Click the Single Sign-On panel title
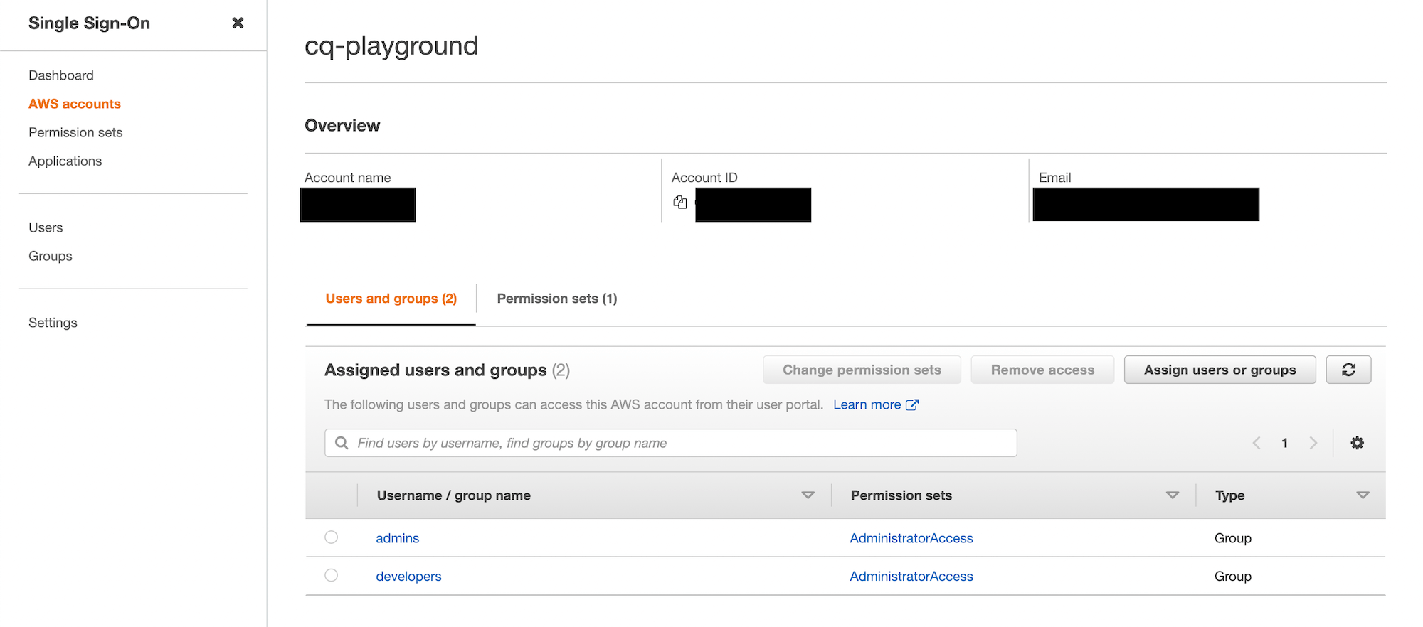 pyautogui.click(x=89, y=23)
